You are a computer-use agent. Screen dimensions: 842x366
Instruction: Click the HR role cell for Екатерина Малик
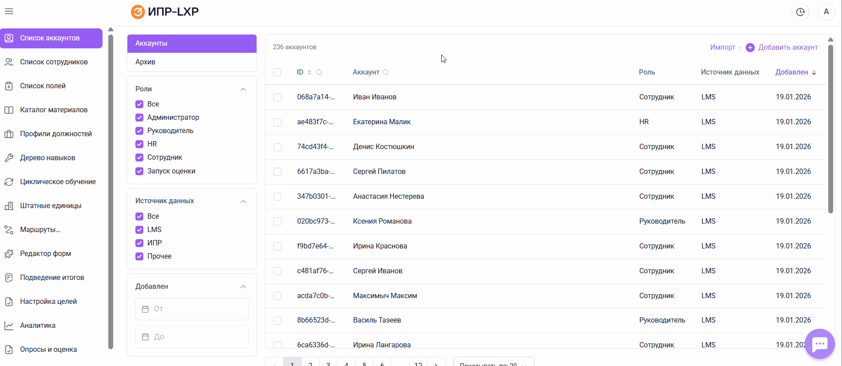click(644, 122)
